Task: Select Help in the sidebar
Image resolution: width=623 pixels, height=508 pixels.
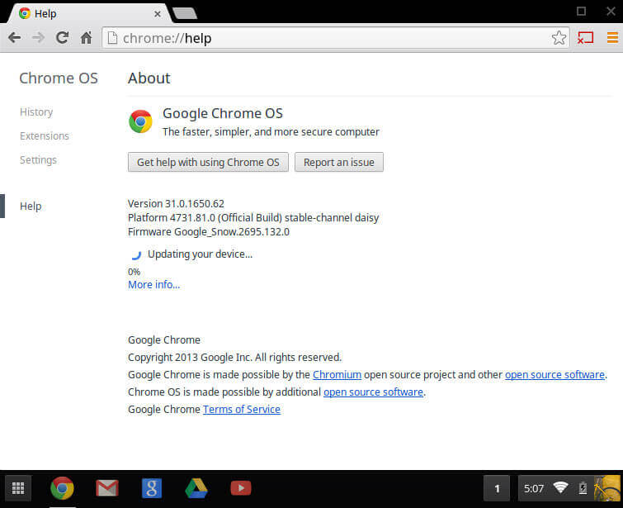Action: (x=31, y=206)
